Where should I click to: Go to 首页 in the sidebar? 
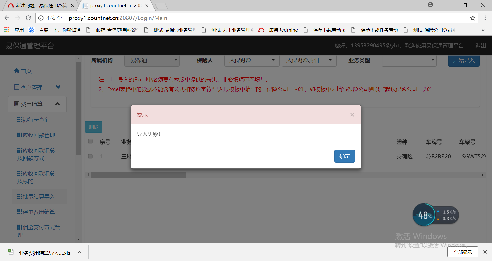(x=23, y=71)
